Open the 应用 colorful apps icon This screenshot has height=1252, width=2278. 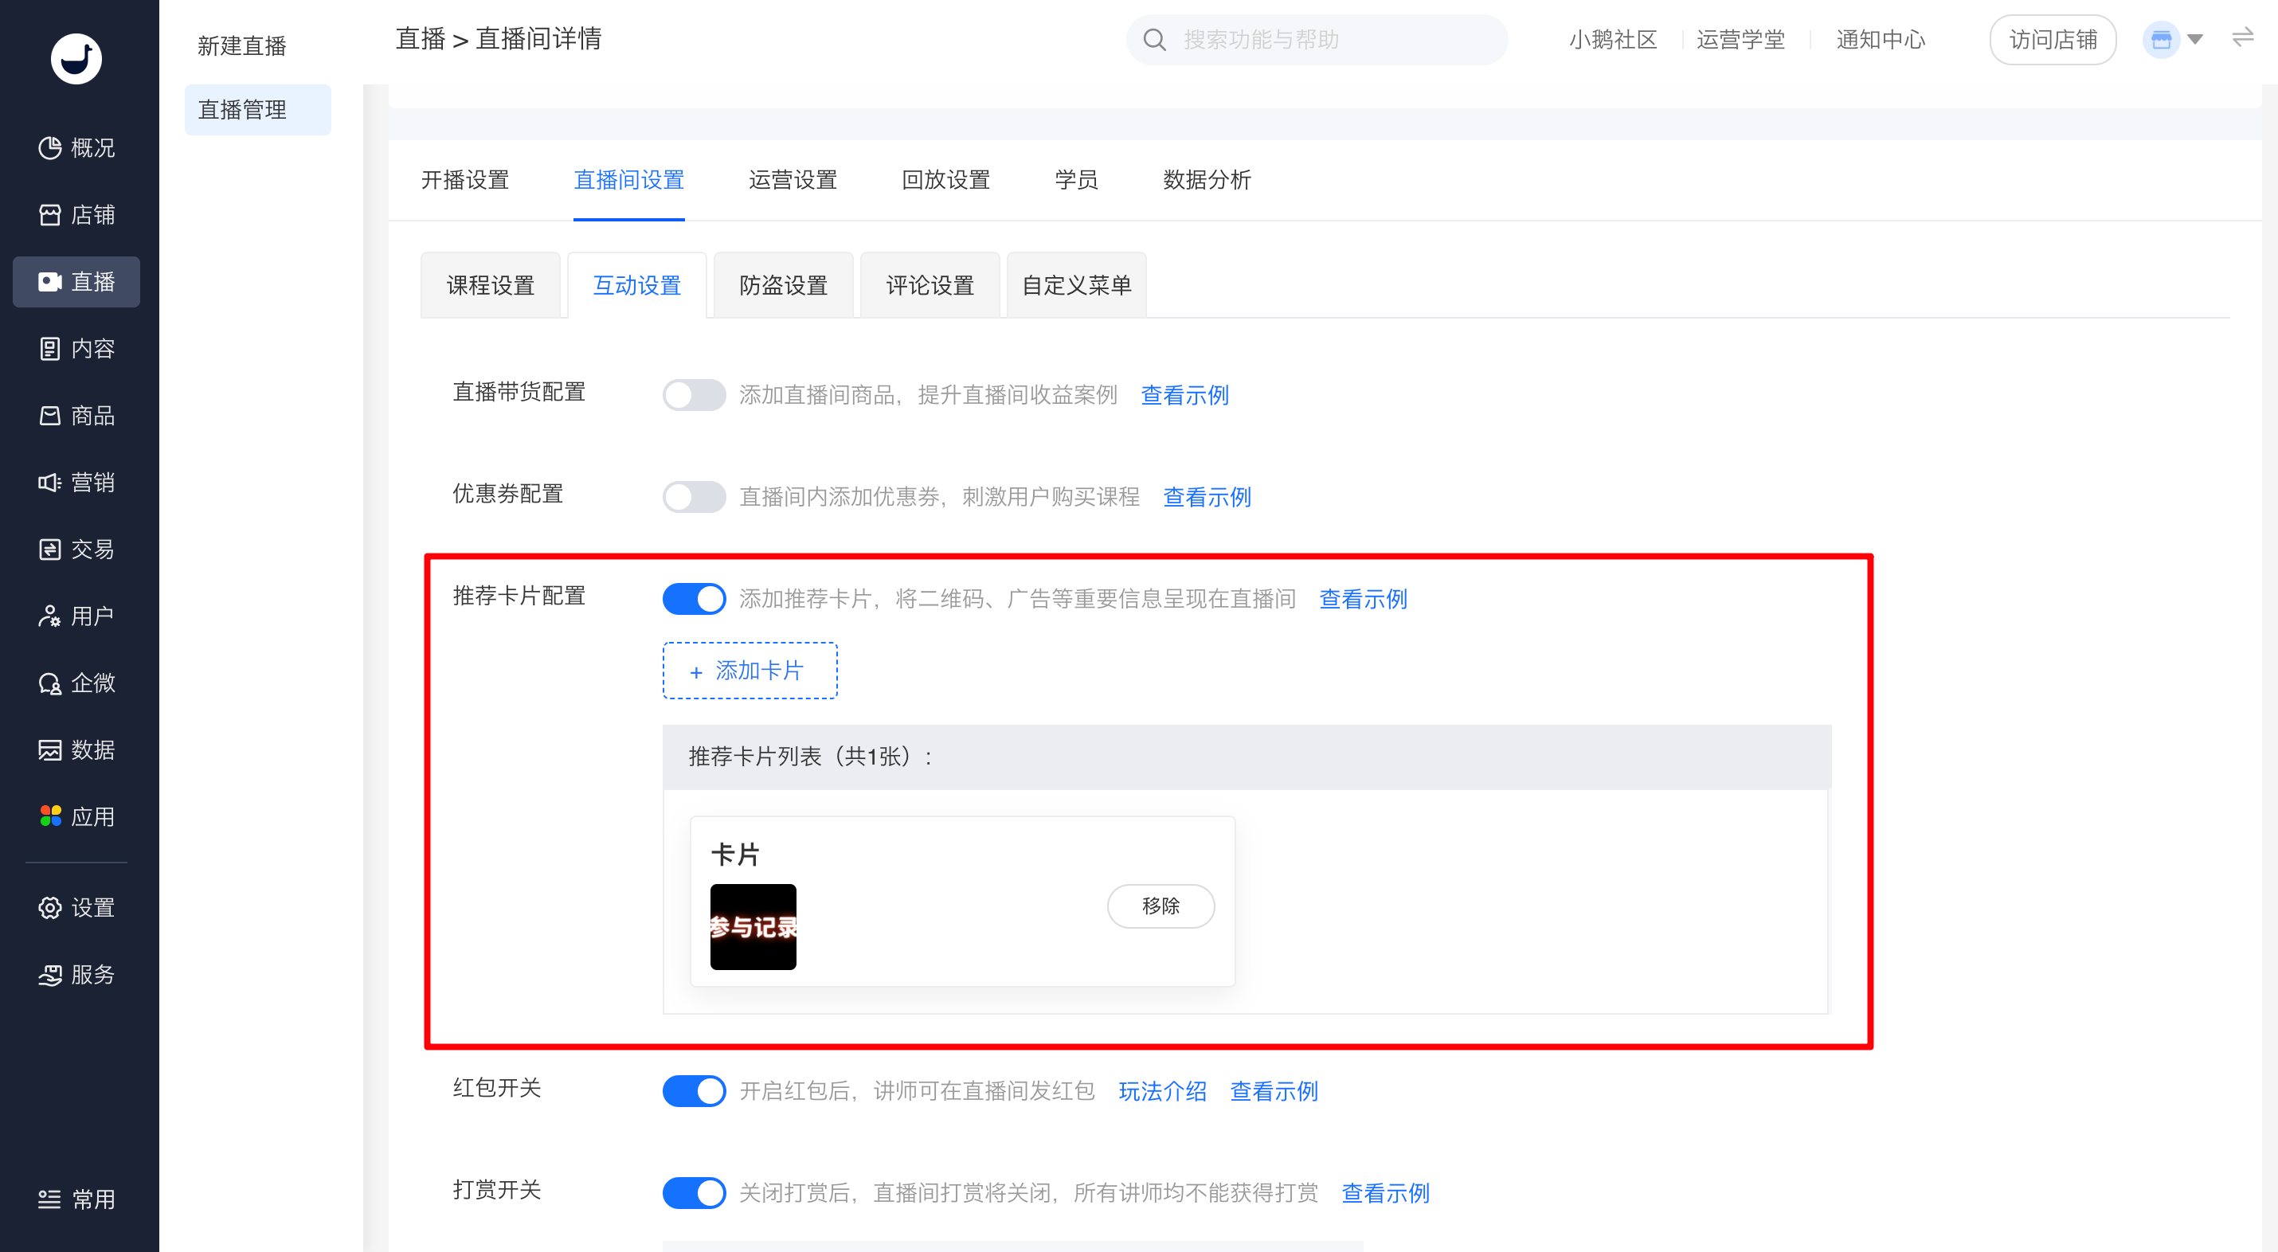pos(49,817)
